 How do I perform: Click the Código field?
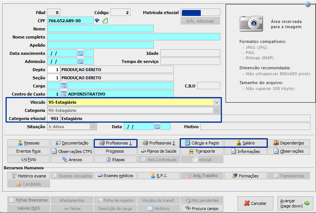120,13
